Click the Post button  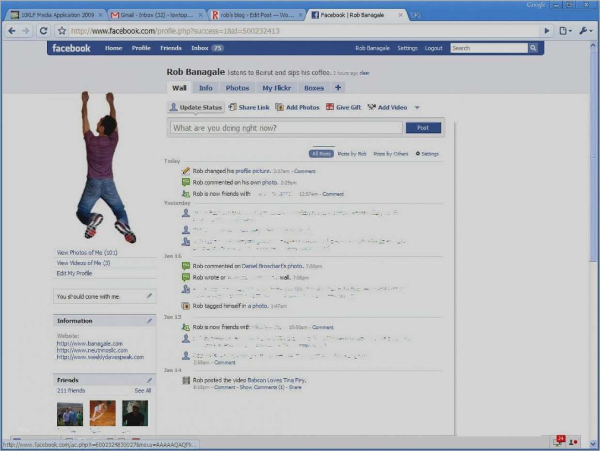tap(423, 128)
